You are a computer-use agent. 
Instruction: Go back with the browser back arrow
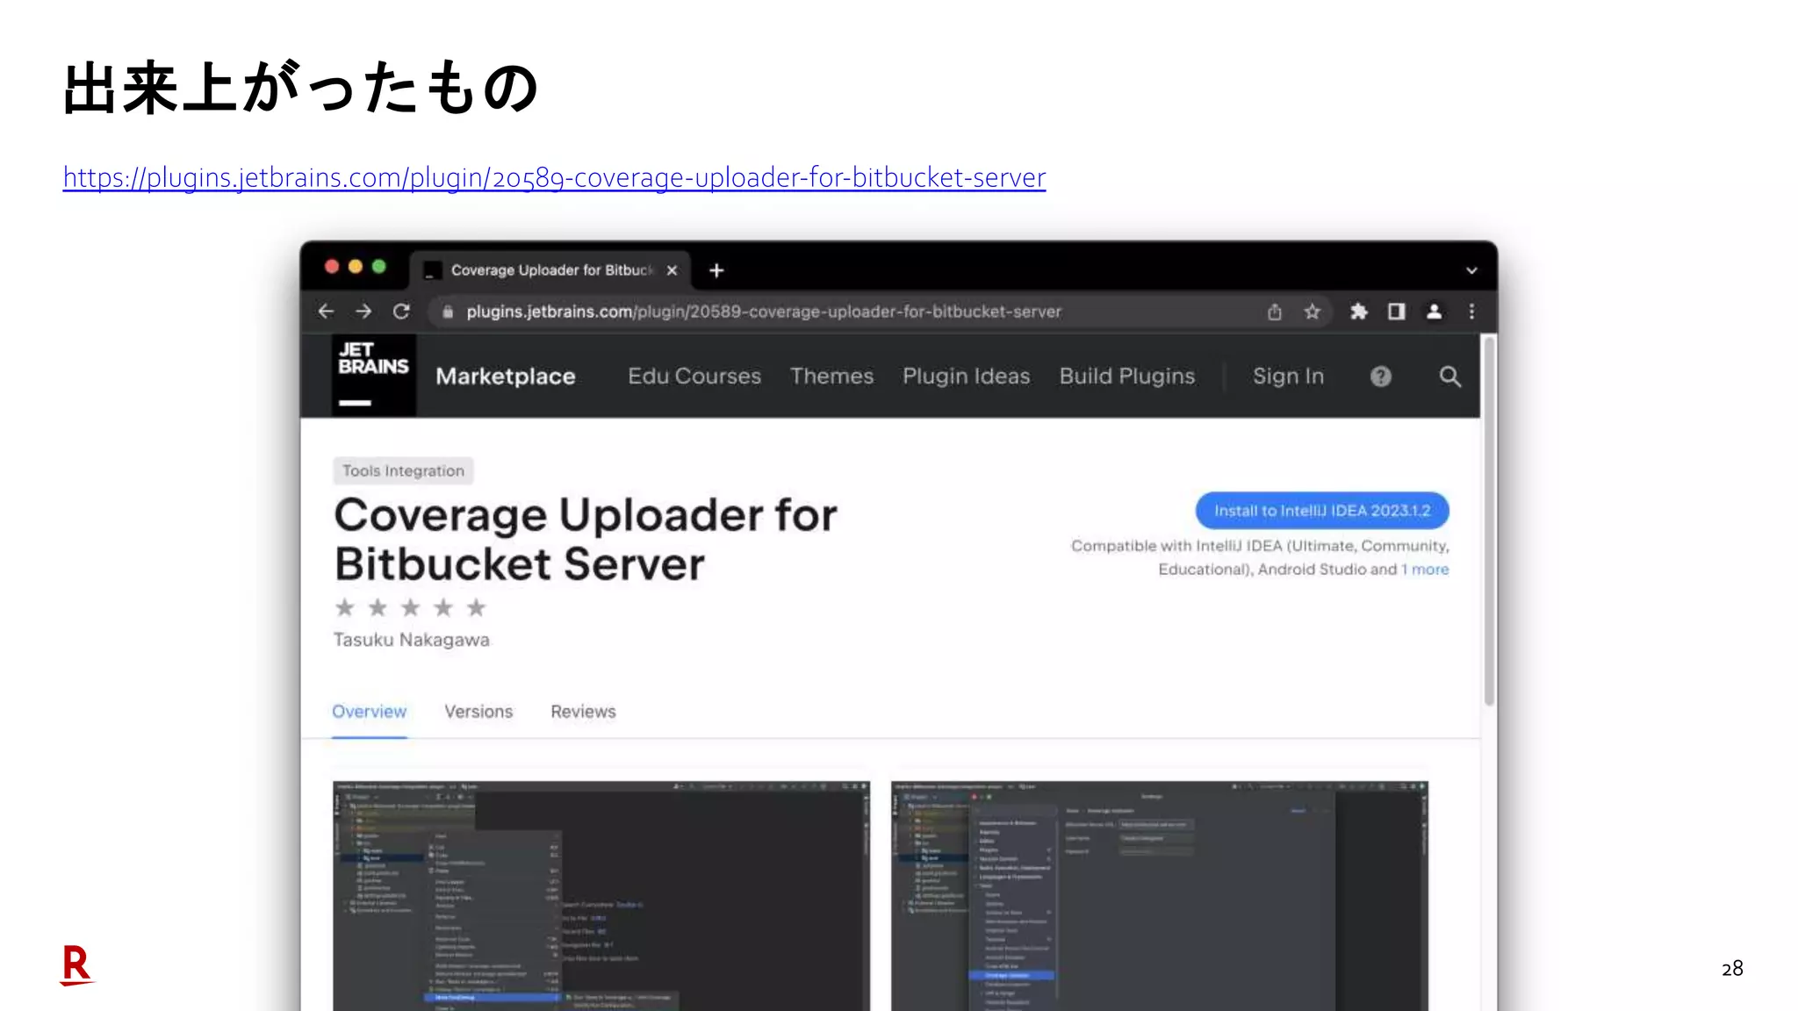[x=326, y=312]
